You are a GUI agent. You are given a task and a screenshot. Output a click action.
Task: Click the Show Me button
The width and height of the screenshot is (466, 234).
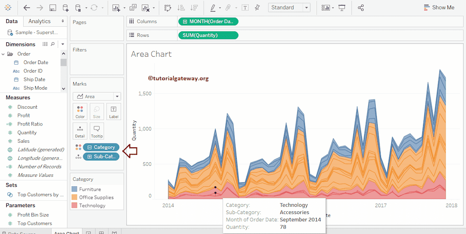pyautogui.click(x=439, y=8)
